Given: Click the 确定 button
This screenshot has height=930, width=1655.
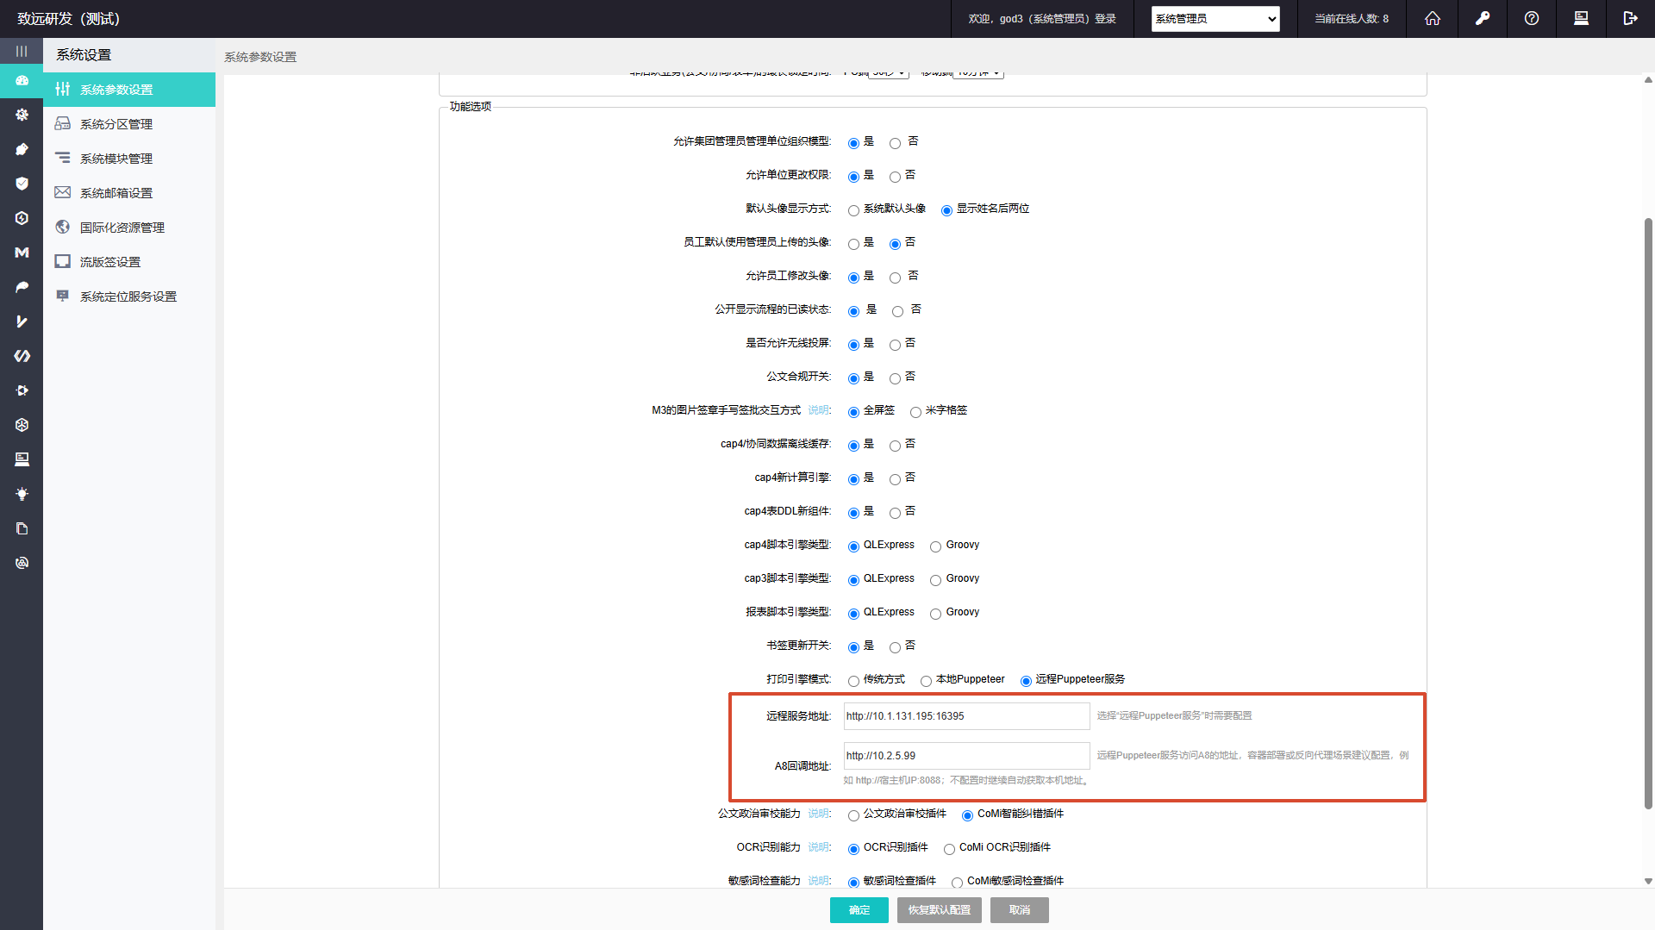Looking at the screenshot, I should 859,910.
